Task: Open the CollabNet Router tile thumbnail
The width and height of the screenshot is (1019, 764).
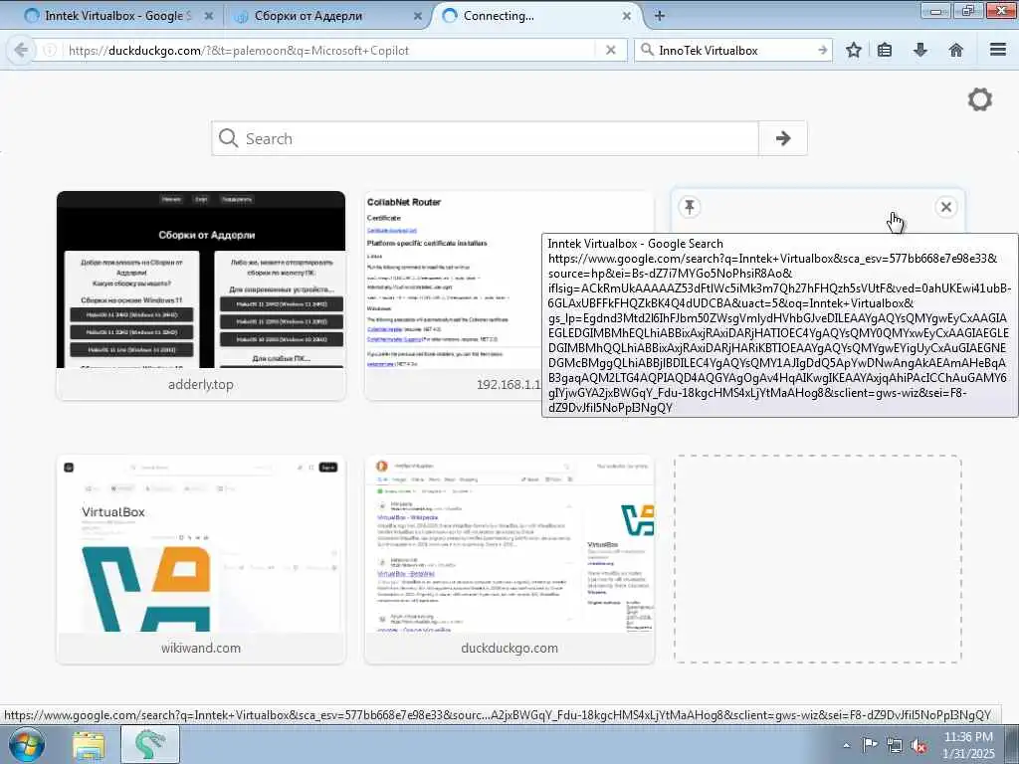Action: click(x=453, y=280)
